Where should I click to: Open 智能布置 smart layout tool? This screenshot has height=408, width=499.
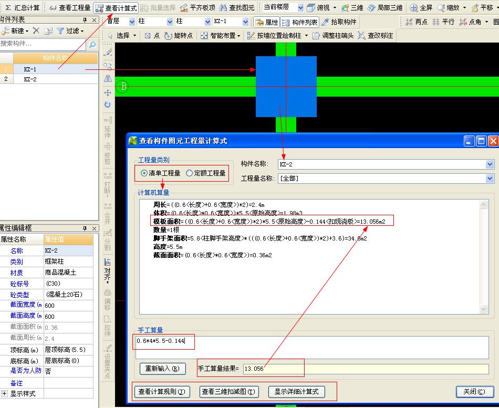220,36
